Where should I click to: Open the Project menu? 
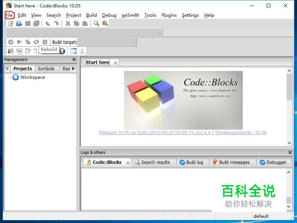73,15
